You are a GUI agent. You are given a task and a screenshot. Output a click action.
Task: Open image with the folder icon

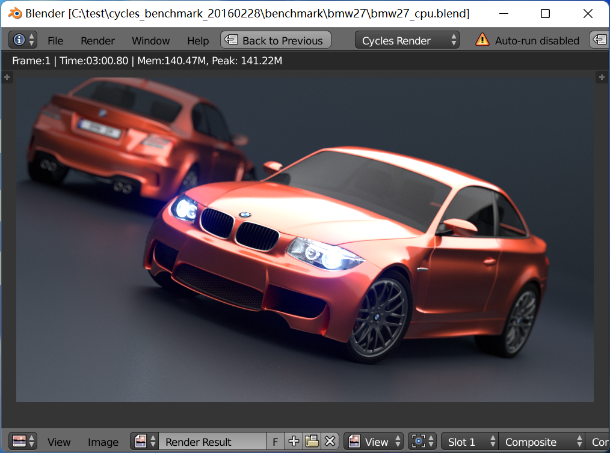312,442
